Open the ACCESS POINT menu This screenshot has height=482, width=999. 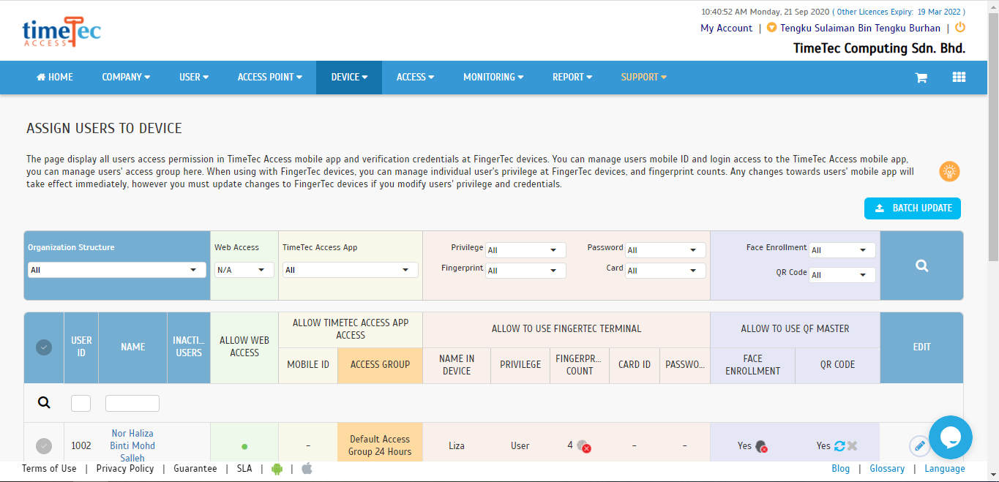click(x=269, y=78)
